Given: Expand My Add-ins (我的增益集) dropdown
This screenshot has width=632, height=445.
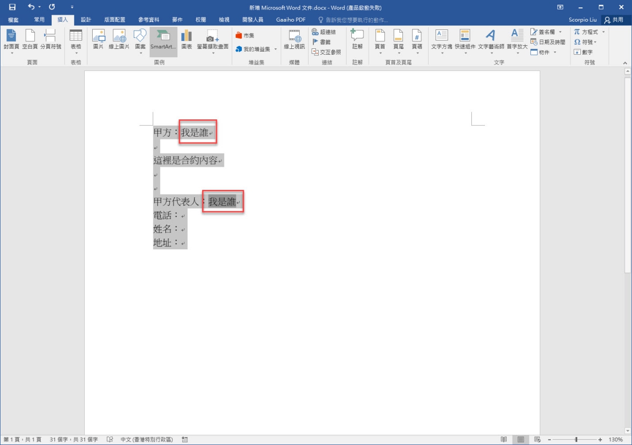Looking at the screenshot, I should click(275, 49).
